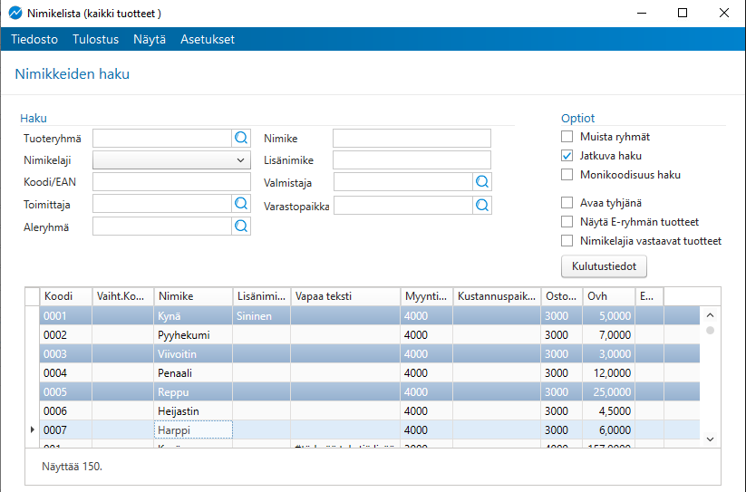Image resolution: width=746 pixels, height=492 pixels.
Task: Check Nimikelajia vastaavat tuotteet
Action: [x=567, y=240]
